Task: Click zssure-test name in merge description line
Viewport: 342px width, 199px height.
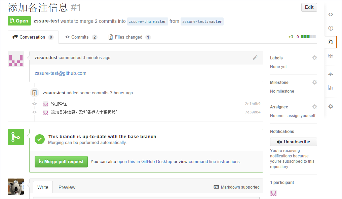Action: 46,21
